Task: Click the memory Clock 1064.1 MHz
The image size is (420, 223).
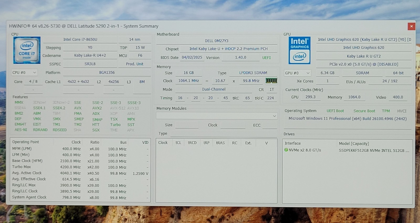Action: [x=189, y=81]
